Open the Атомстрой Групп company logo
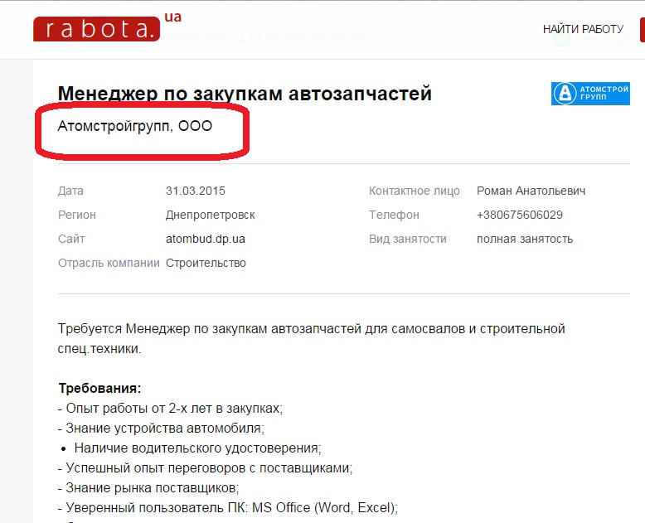This screenshot has width=645, height=523. pyautogui.click(x=590, y=94)
